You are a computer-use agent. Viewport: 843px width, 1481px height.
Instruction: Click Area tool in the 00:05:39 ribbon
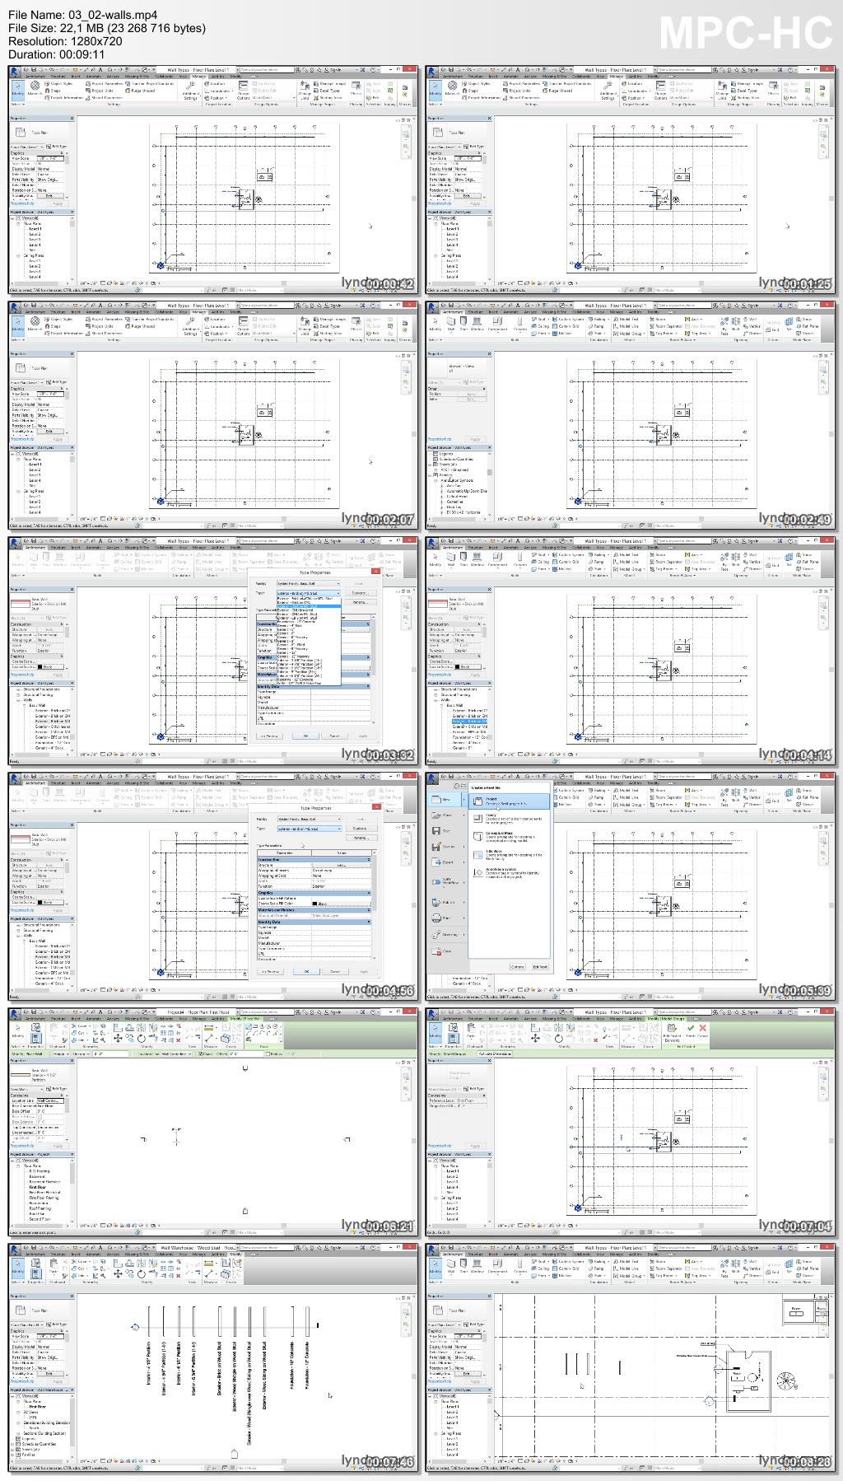(692, 790)
